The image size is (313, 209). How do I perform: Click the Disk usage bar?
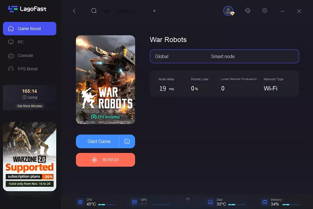tap(237, 205)
